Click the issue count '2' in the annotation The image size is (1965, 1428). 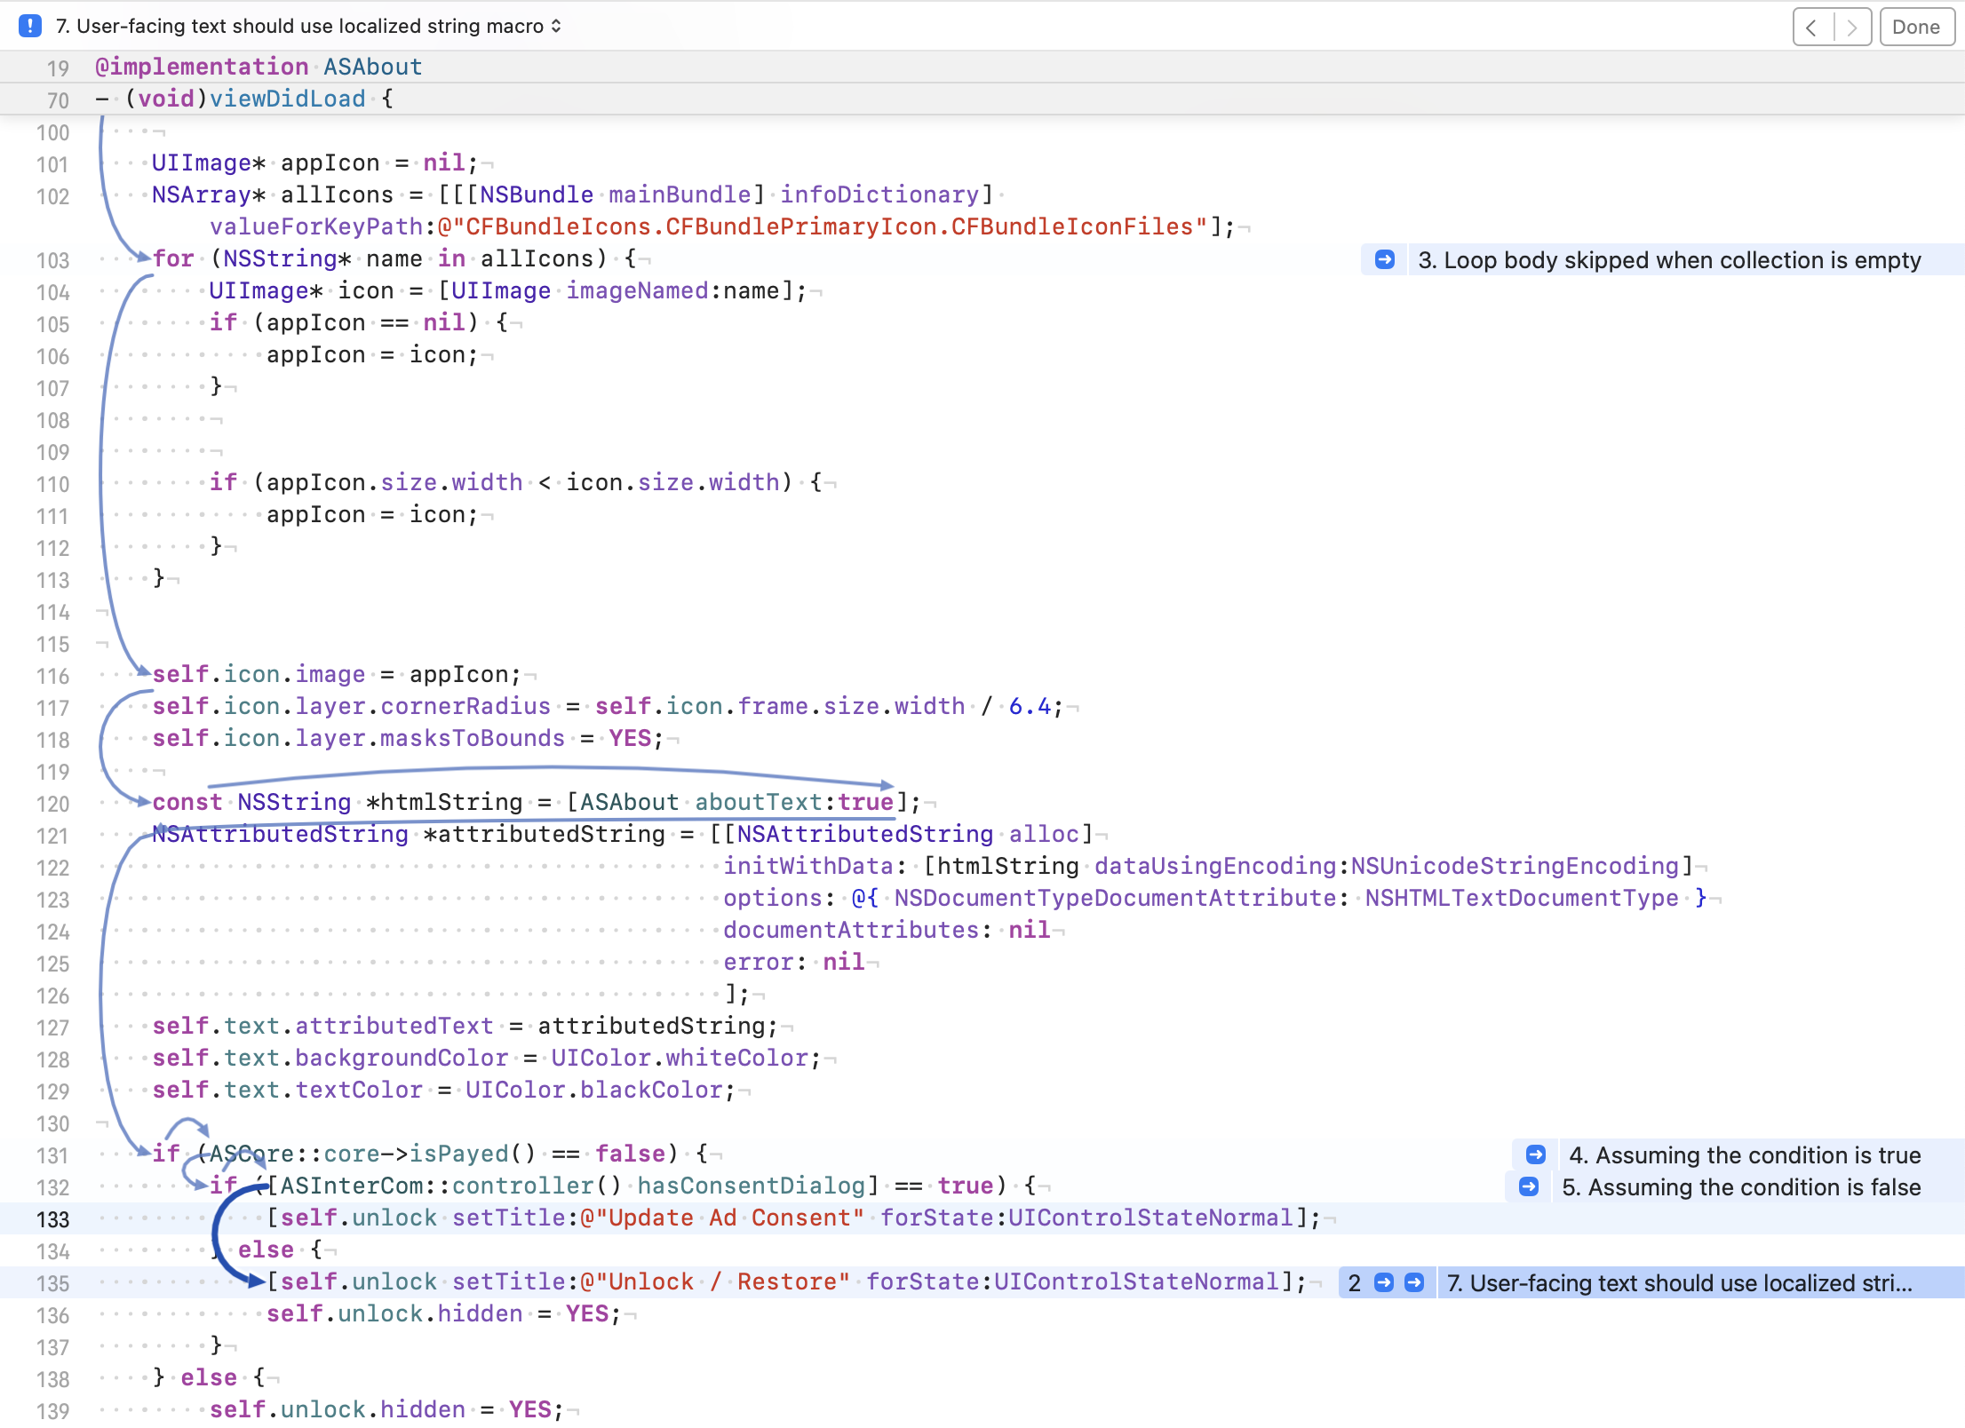pos(1354,1282)
